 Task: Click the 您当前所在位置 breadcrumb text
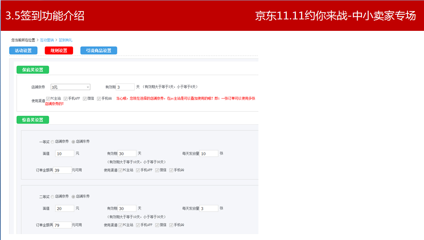pos(23,40)
